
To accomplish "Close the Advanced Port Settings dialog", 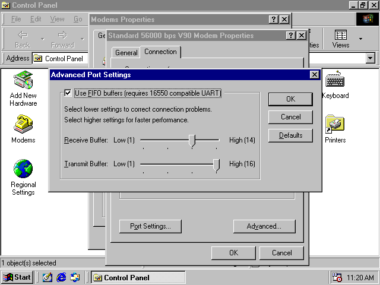I will pos(314,75).
